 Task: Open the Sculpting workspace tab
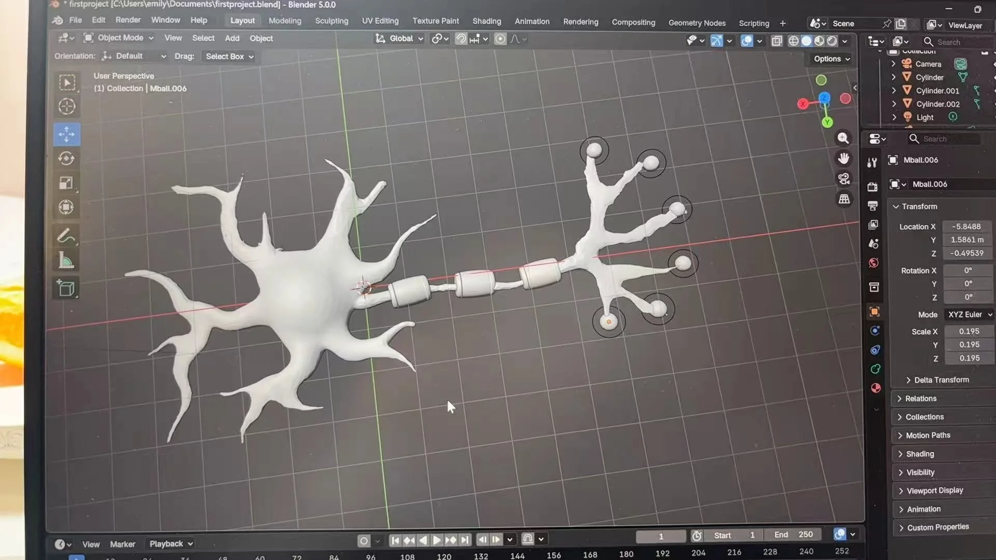pyautogui.click(x=331, y=21)
